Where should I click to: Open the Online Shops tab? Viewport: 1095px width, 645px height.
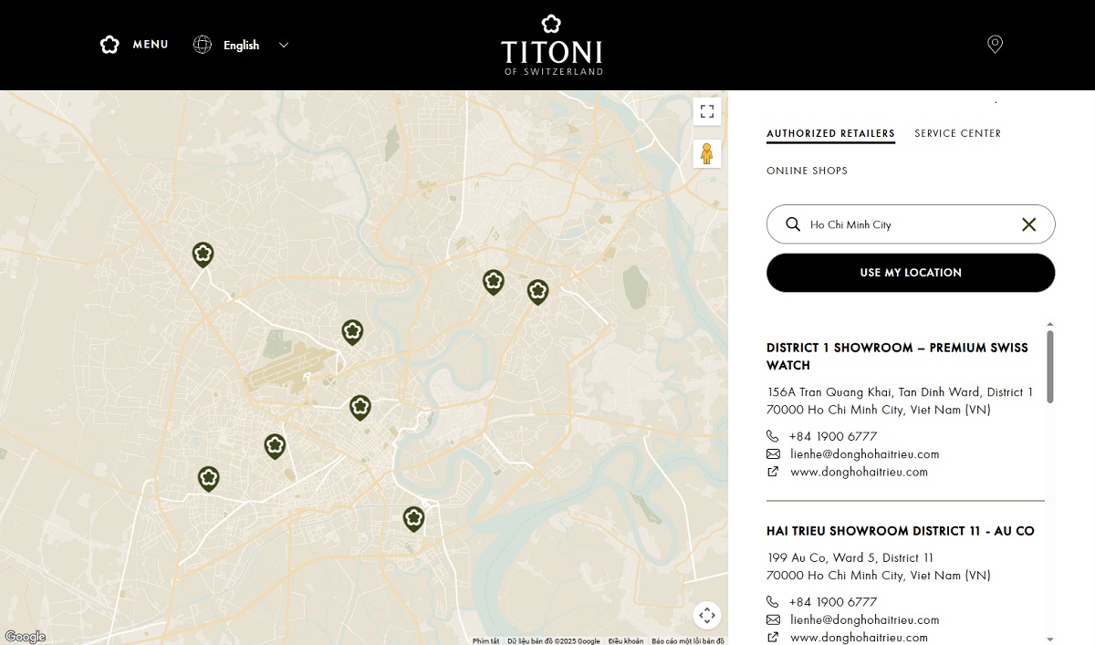807,171
